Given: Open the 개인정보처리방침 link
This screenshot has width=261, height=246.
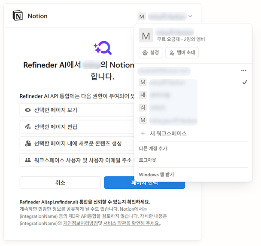Looking at the screenshot, I should [x=80, y=223].
